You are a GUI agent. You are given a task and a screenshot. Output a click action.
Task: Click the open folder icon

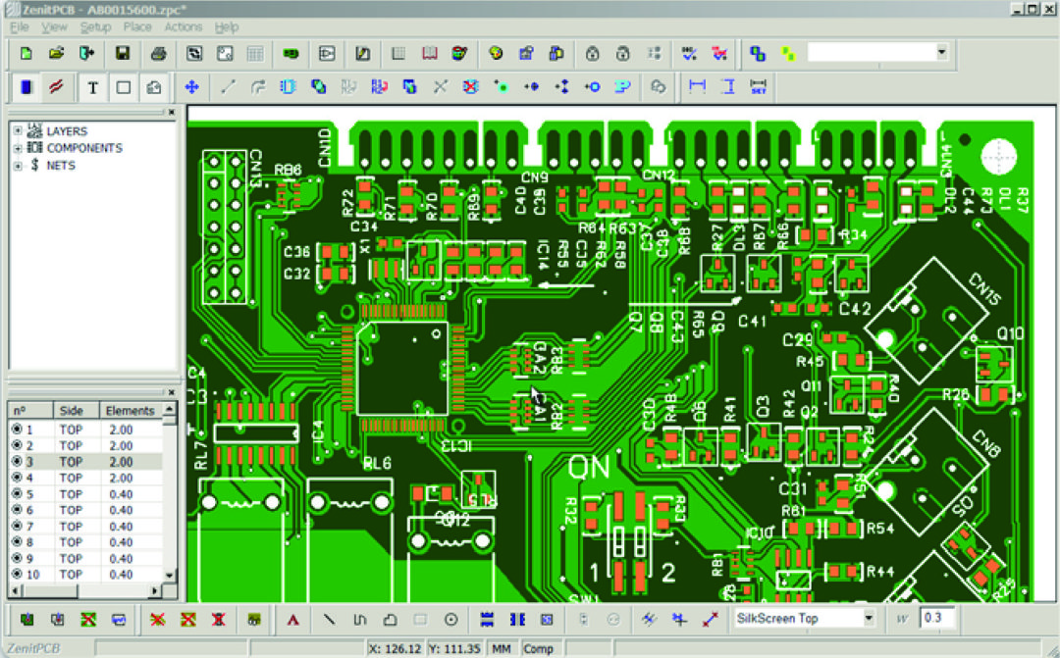click(56, 53)
